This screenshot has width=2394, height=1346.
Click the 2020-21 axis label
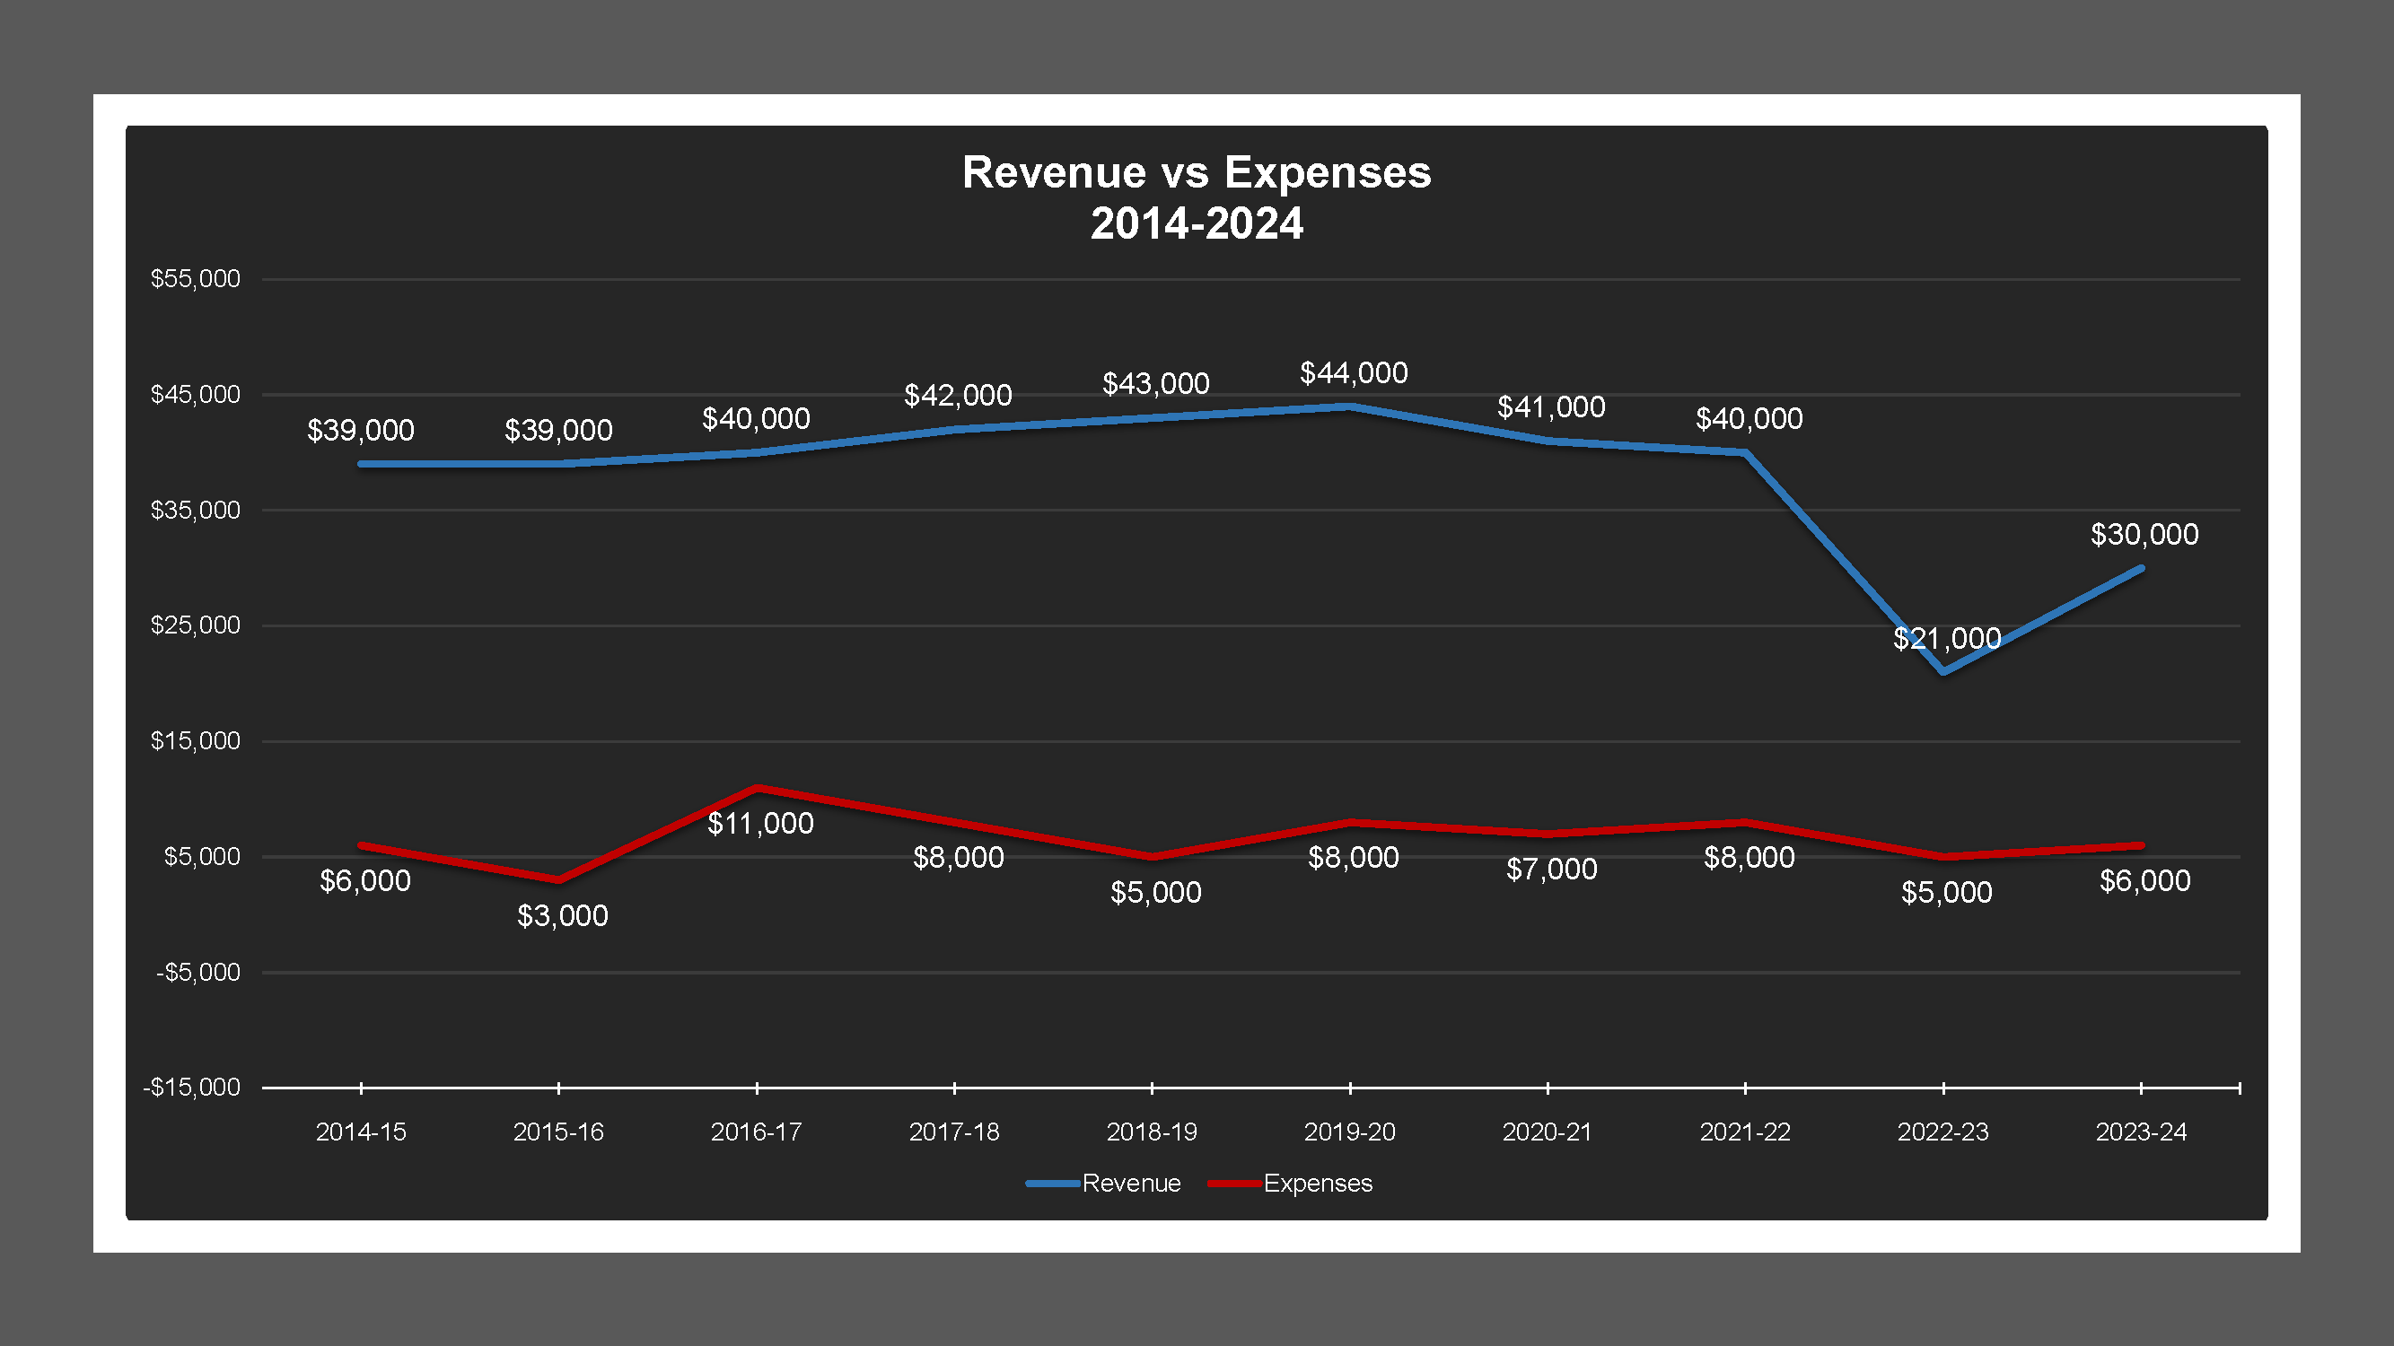(x=1548, y=1132)
